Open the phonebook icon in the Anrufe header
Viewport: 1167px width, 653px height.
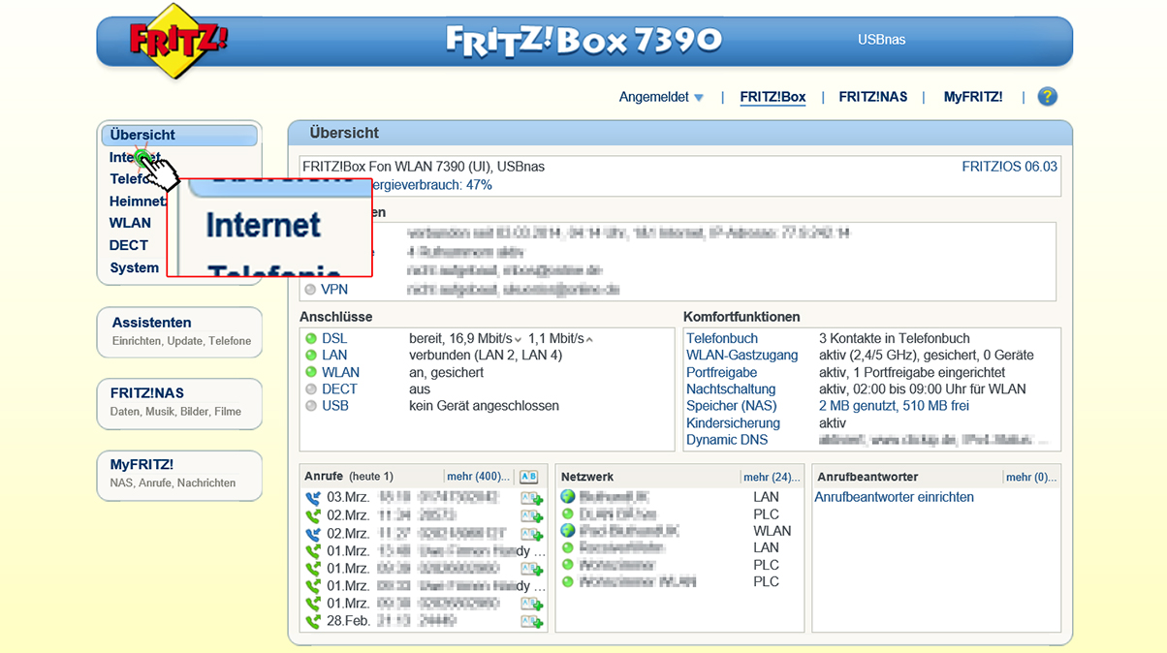[528, 477]
